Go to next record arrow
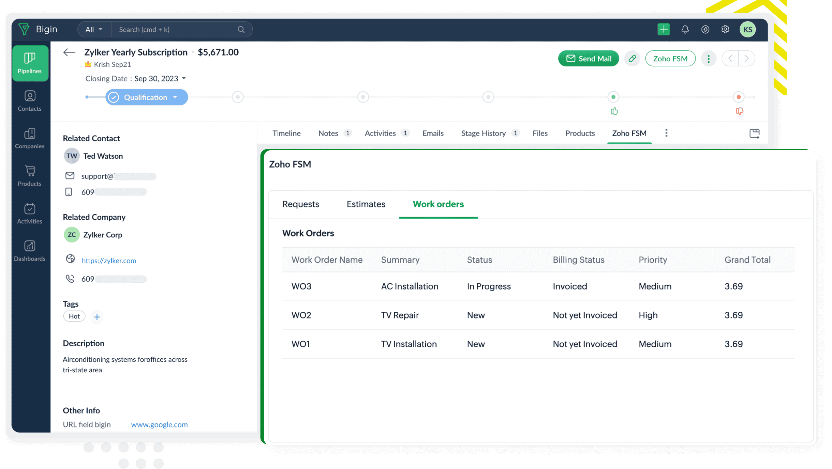Viewport: 832px width, 469px height. pyautogui.click(x=747, y=59)
